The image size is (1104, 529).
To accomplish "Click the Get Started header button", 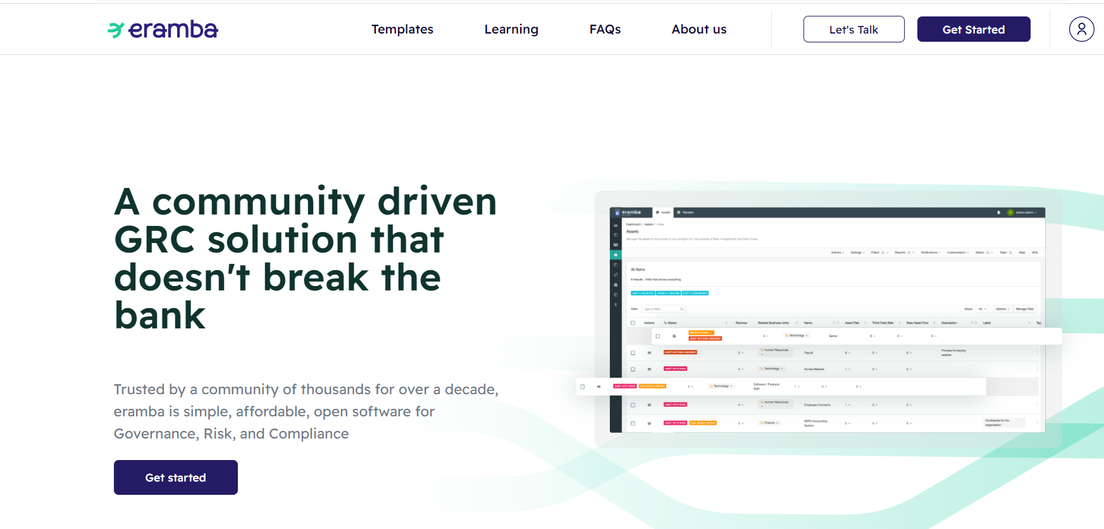I will click(974, 29).
